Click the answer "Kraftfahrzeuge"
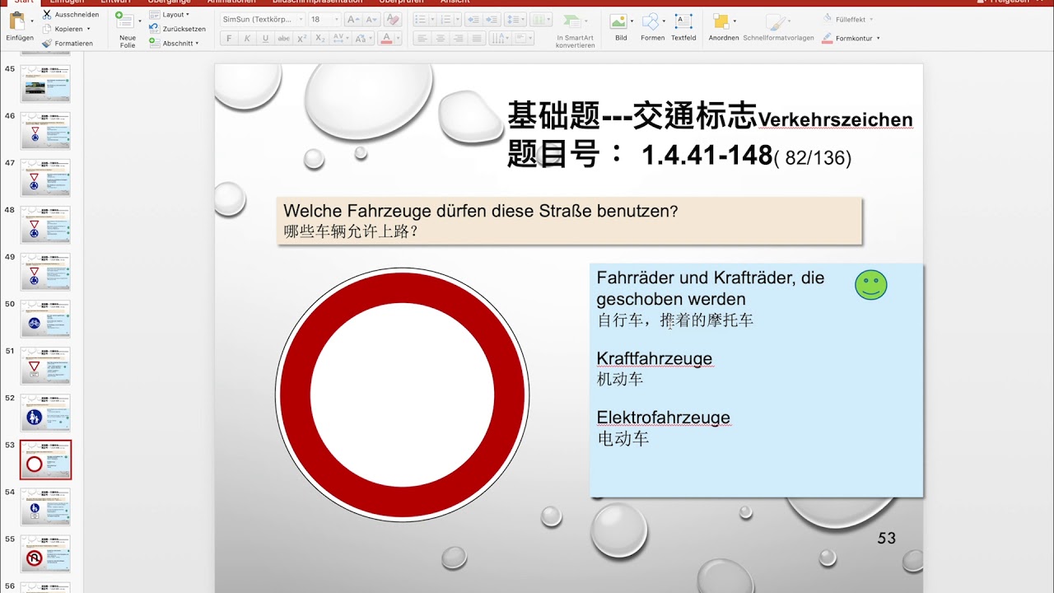Image resolution: width=1054 pixels, height=593 pixels. click(x=655, y=358)
